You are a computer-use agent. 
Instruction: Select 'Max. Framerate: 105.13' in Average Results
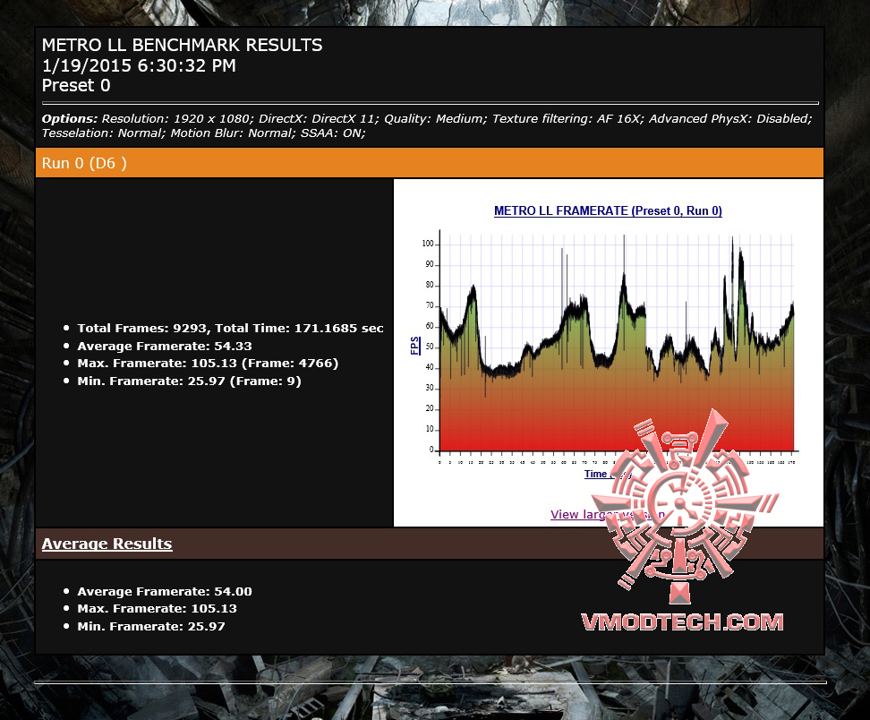(x=157, y=608)
